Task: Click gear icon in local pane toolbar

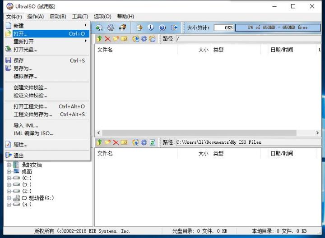Action: [x=144, y=142]
